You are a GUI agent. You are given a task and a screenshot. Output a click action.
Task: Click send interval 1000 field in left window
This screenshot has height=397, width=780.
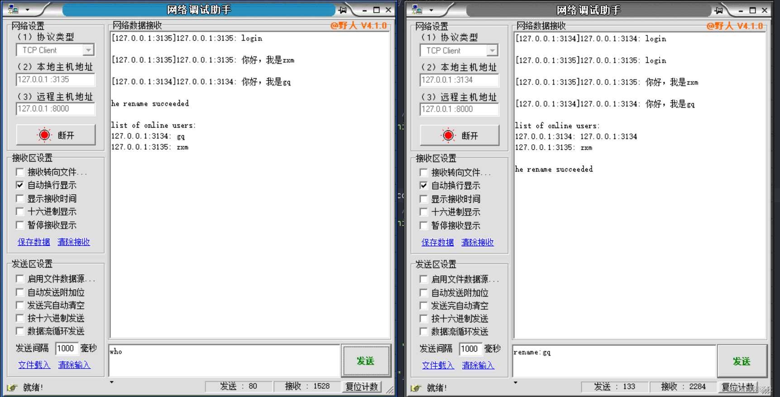click(67, 348)
